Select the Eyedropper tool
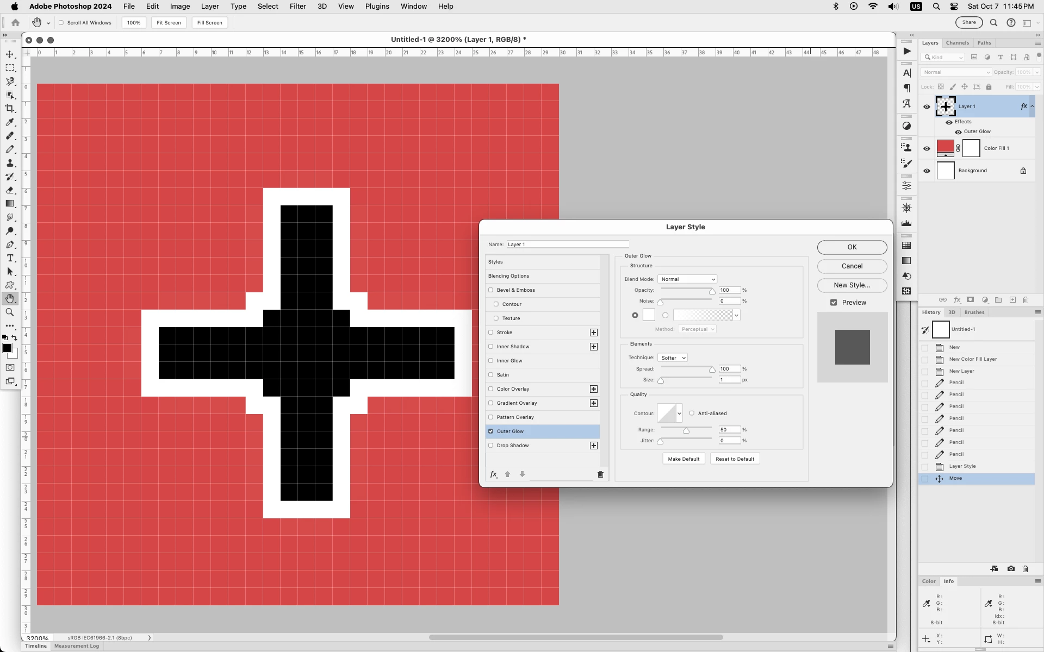 (10, 122)
